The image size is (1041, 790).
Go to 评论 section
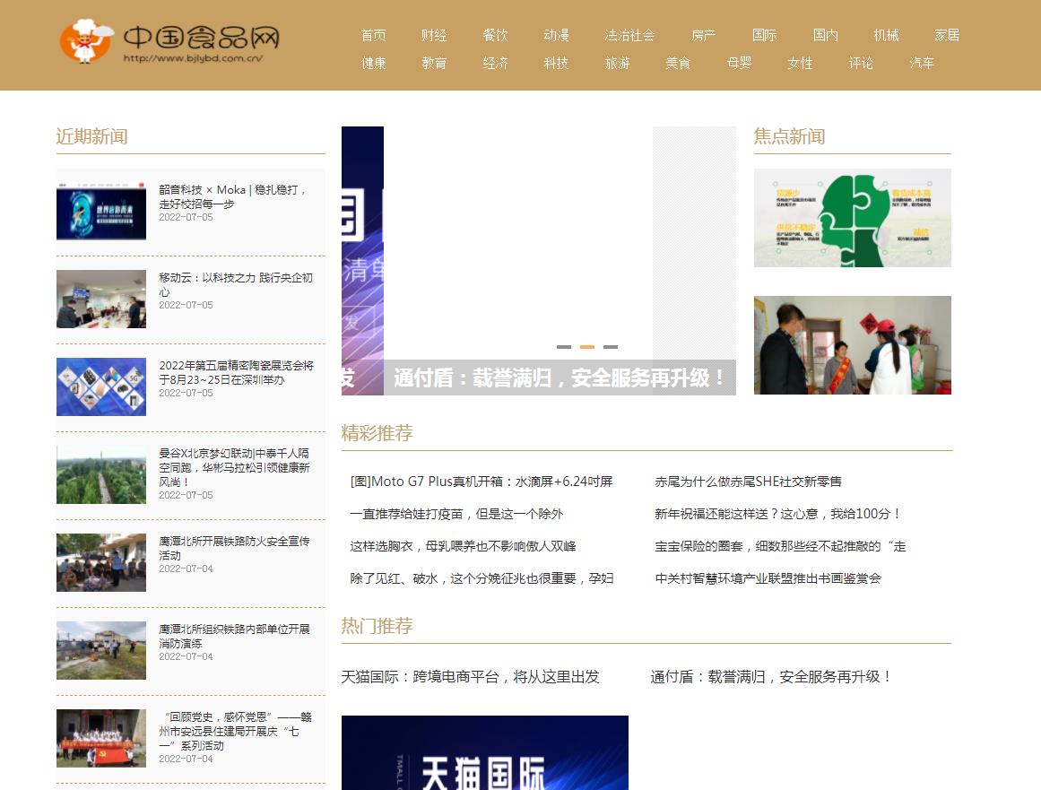point(861,63)
